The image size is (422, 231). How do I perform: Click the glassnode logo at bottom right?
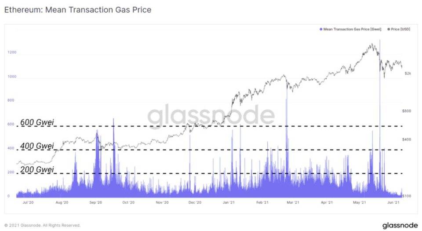pos(400,225)
